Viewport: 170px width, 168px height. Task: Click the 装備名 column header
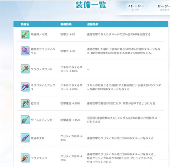coord(25,24)
